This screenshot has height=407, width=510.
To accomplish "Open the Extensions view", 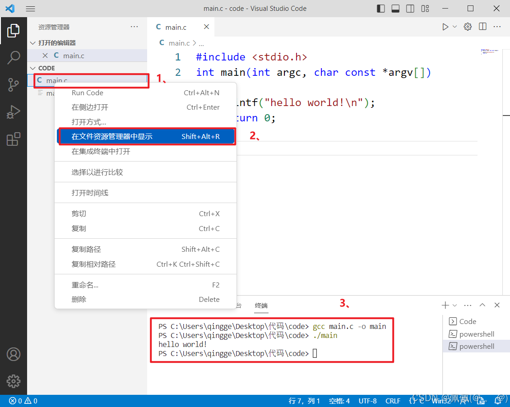I will click(x=14, y=139).
